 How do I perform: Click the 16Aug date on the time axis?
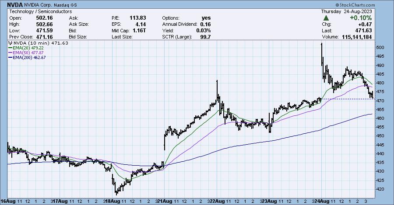[8, 201]
